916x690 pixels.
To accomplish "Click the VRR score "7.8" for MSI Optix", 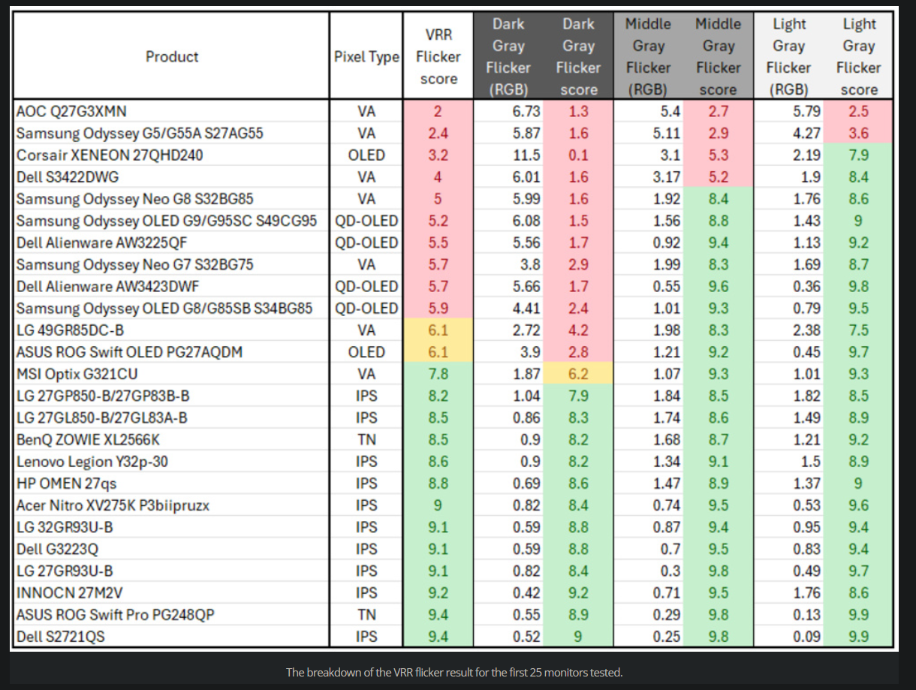I will (438, 374).
